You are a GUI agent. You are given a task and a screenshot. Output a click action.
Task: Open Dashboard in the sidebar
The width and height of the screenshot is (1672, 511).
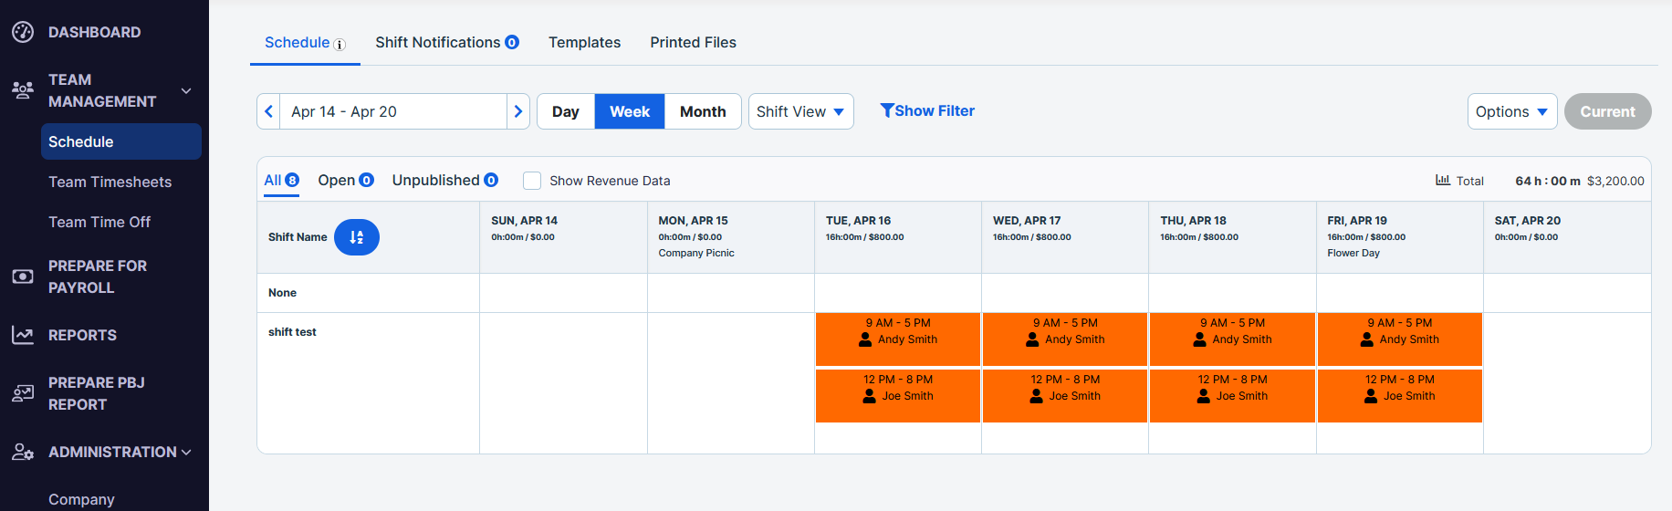click(95, 32)
